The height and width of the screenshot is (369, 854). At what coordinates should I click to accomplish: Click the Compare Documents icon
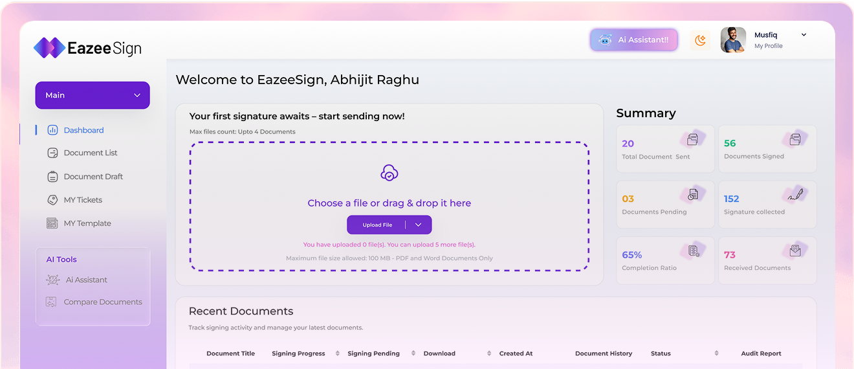click(x=52, y=302)
